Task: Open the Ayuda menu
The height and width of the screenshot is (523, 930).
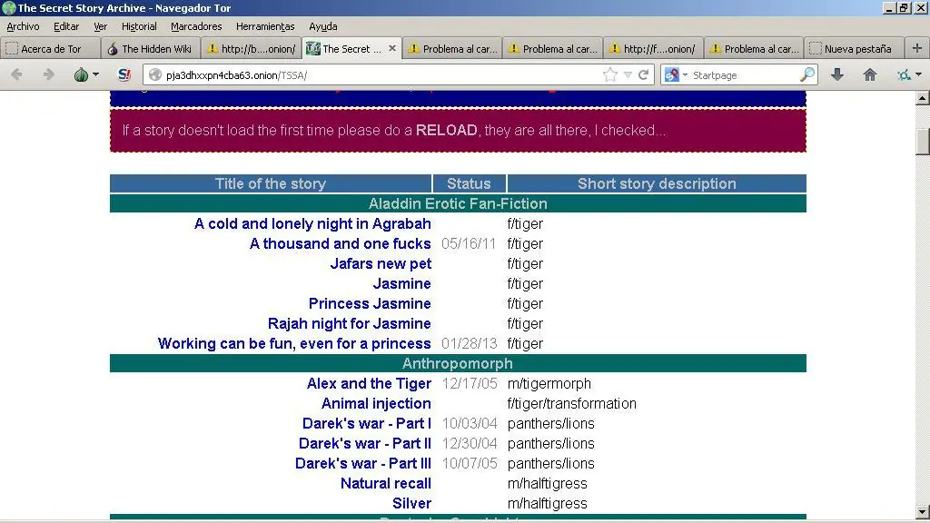Action: click(x=322, y=26)
